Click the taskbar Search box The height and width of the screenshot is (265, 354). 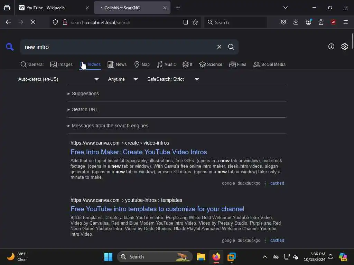coord(155,257)
